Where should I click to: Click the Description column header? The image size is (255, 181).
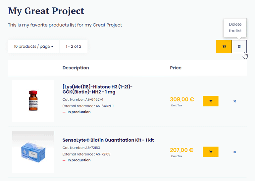76,68
